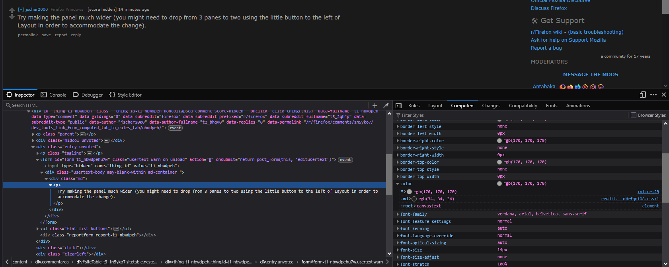Expand the border-left-style property

click(398, 126)
